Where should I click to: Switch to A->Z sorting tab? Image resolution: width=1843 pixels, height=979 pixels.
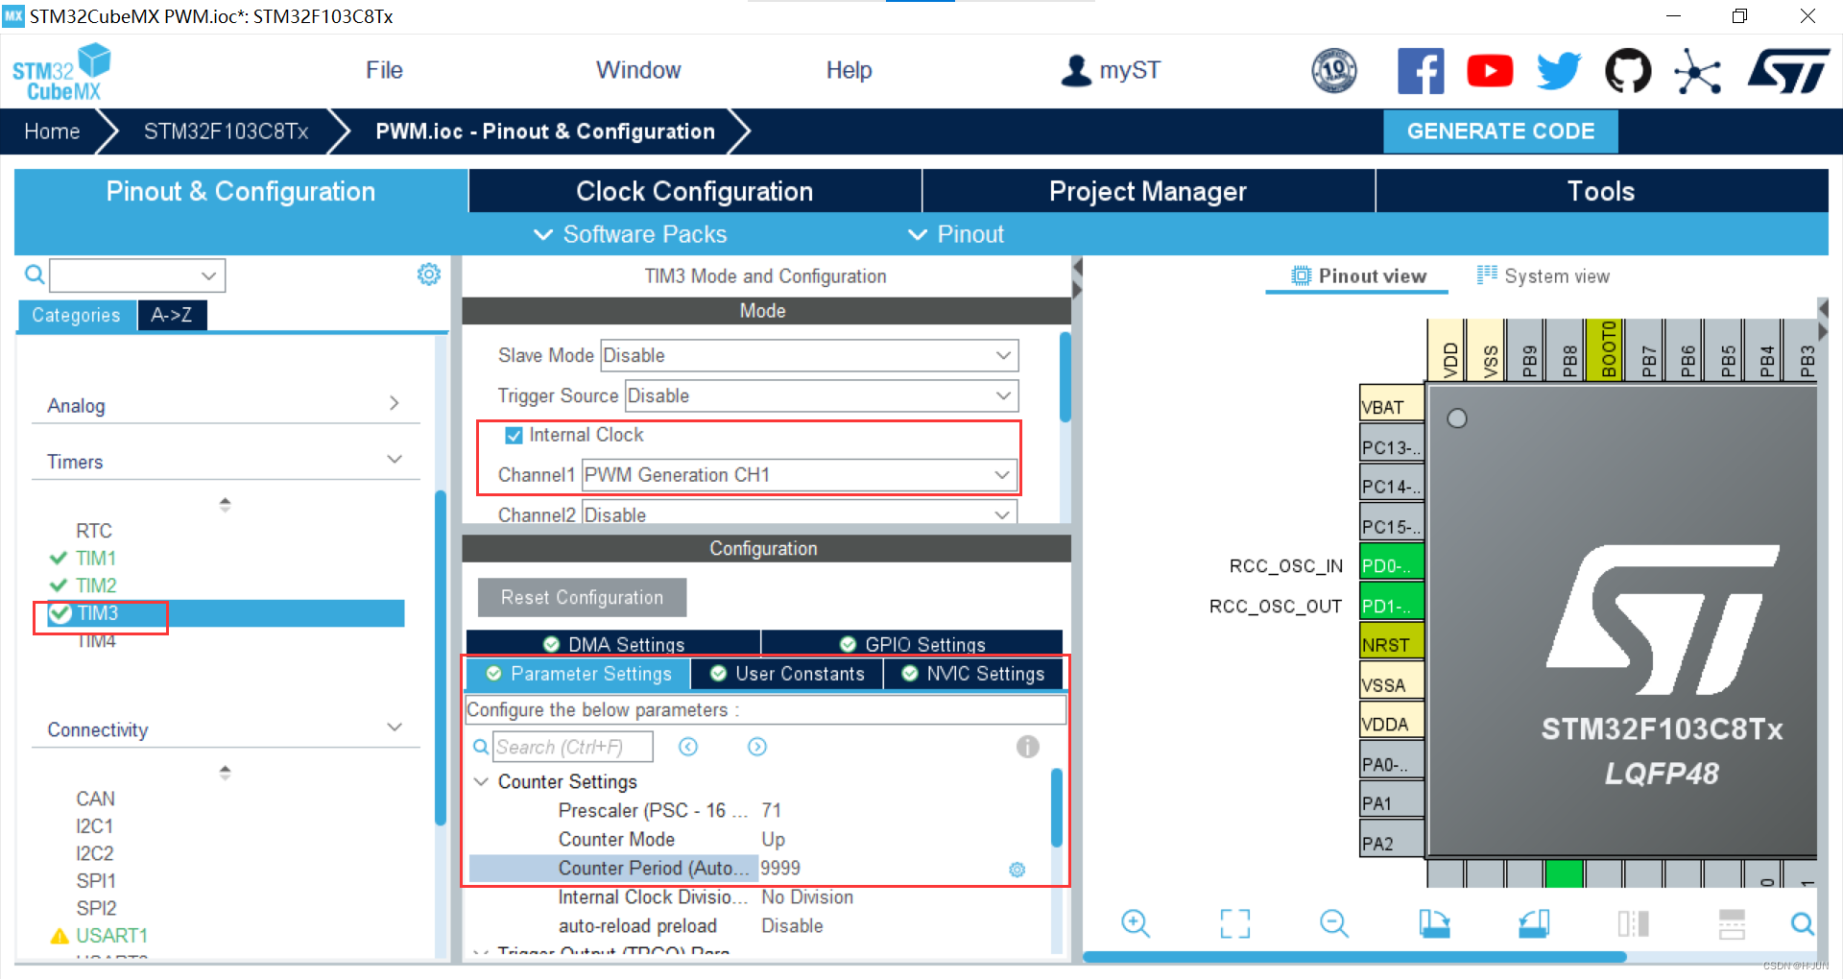click(x=172, y=315)
